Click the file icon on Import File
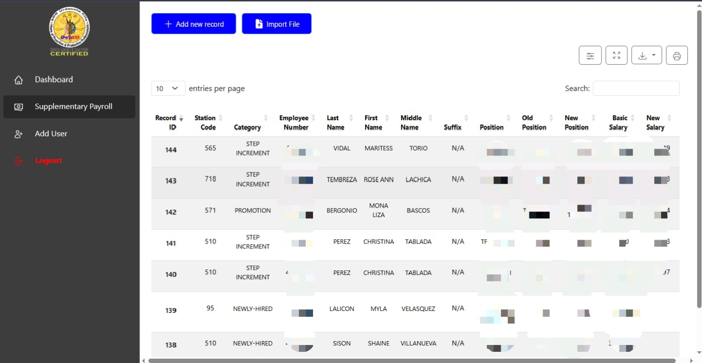The width and height of the screenshot is (702, 363). coord(259,24)
